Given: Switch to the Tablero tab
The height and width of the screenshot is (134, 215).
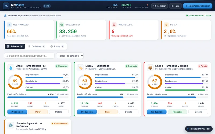Looking at the screenshot, I should [x=15, y=46].
